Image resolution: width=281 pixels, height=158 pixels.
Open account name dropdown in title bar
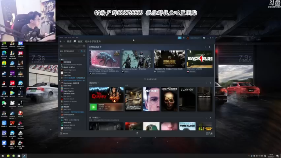click(x=195, y=38)
